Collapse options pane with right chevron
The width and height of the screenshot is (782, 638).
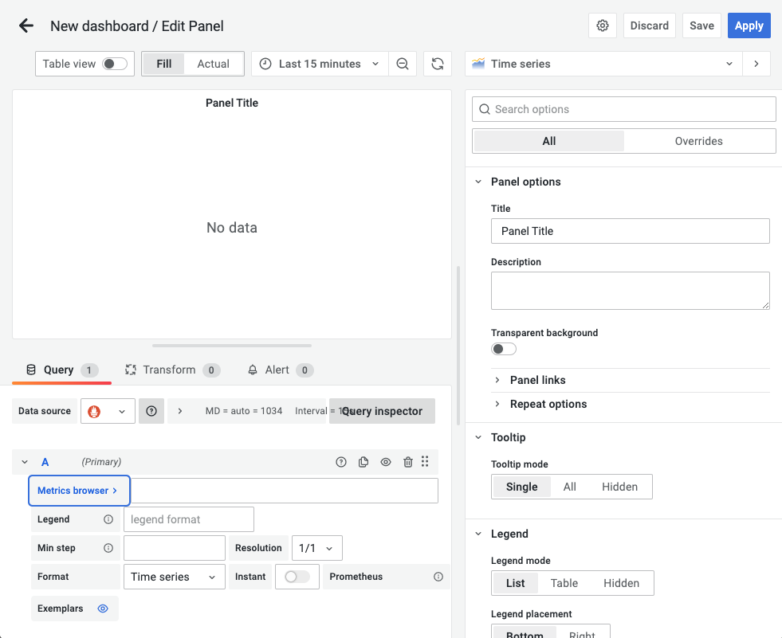coord(756,64)
